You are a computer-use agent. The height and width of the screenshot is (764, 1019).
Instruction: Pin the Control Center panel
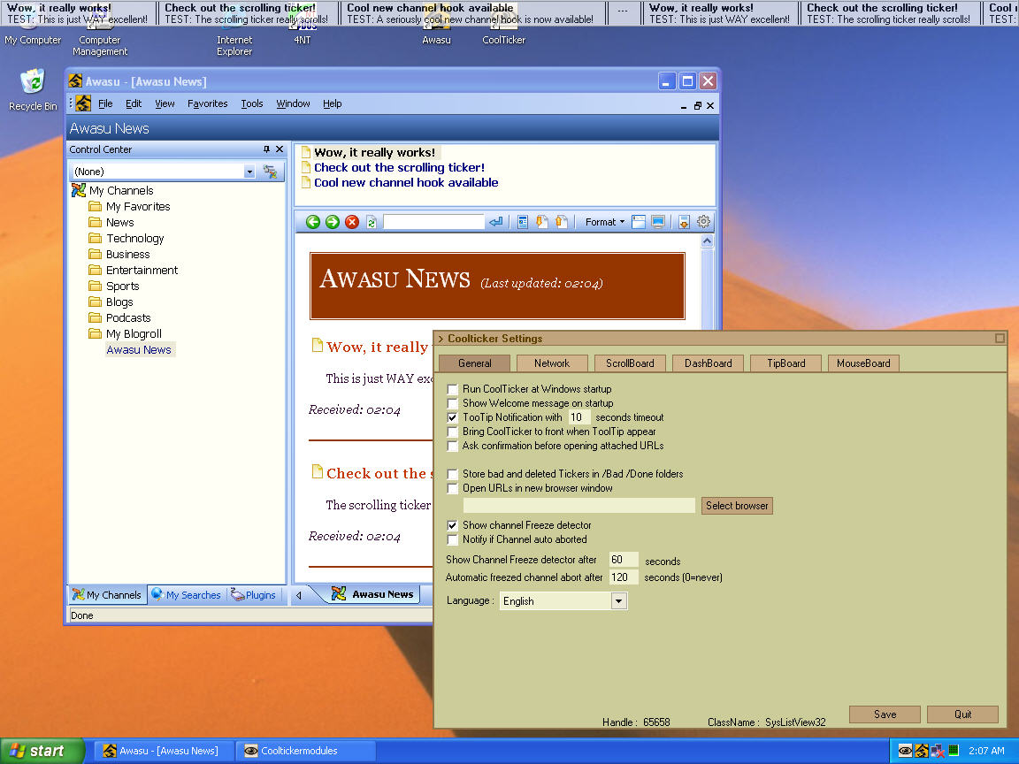pyautogui.click(x=266, y=149)
